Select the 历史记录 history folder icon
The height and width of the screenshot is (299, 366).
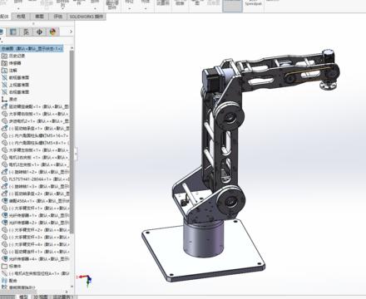click(x=4, y=56)
